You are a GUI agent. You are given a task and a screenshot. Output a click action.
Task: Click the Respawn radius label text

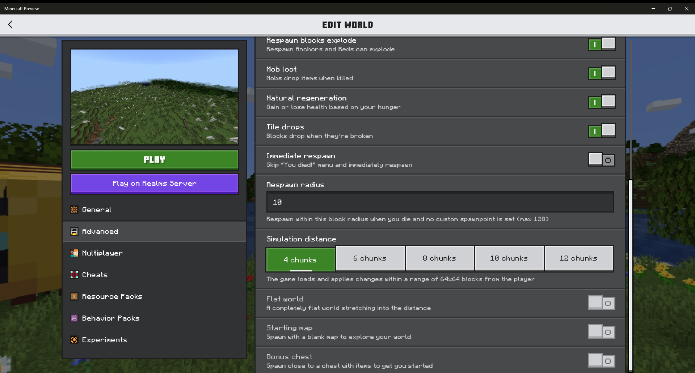click(295, 185)
